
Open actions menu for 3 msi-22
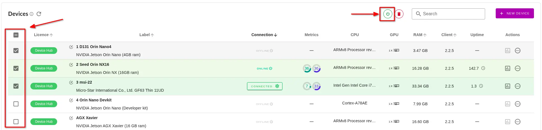[x=517, y=86]
